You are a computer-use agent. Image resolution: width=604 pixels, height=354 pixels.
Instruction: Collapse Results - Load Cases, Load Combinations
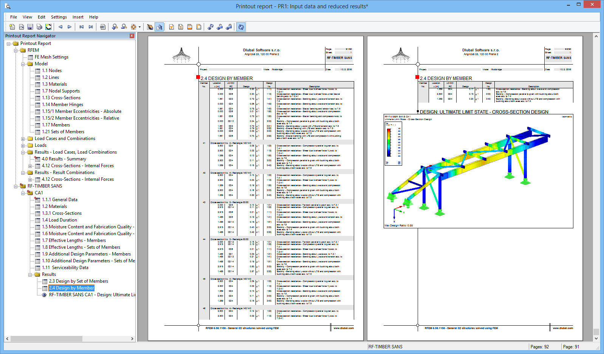pyautogui.click(x=23, y=152)
